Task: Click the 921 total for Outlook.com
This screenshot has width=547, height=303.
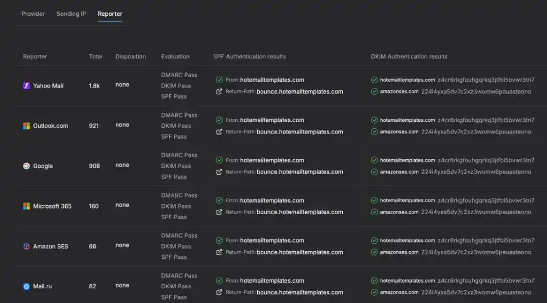Action: 94,126
